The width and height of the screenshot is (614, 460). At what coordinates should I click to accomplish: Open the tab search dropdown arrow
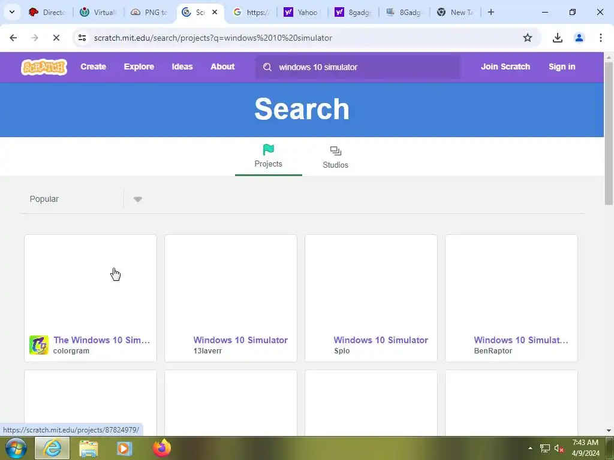pyautogui.click(x=12, y=12)
